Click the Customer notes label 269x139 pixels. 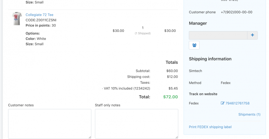[21, 105]
